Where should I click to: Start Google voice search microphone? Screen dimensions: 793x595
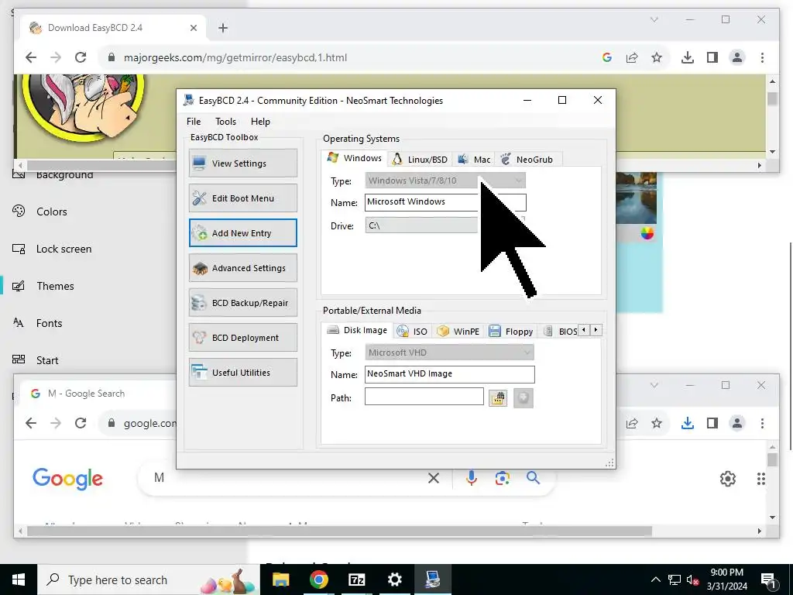click(472, 477)
